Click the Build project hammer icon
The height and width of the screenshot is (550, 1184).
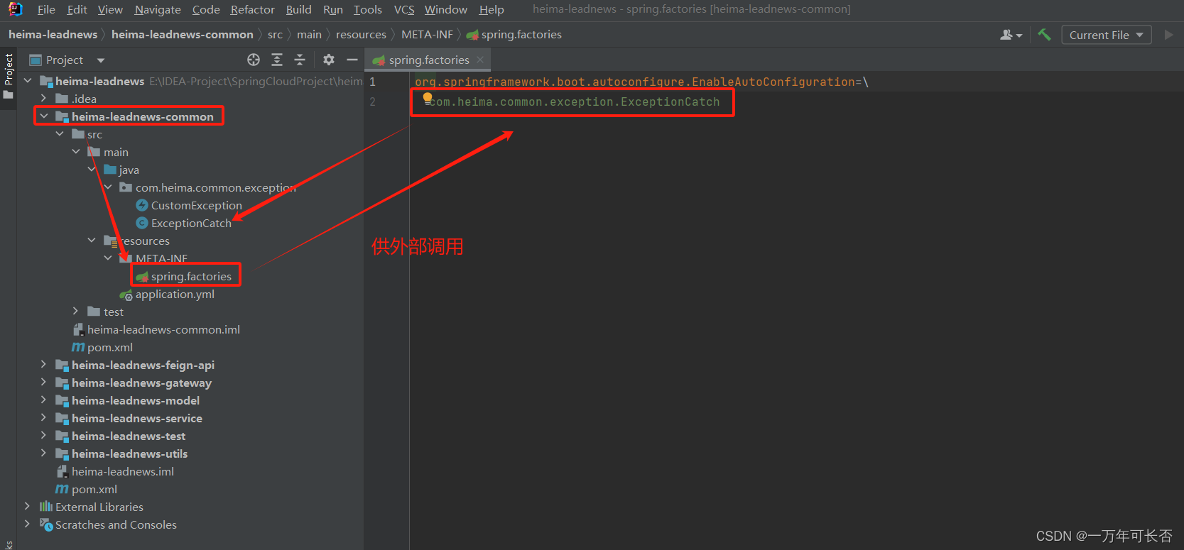click(1044, 34)
